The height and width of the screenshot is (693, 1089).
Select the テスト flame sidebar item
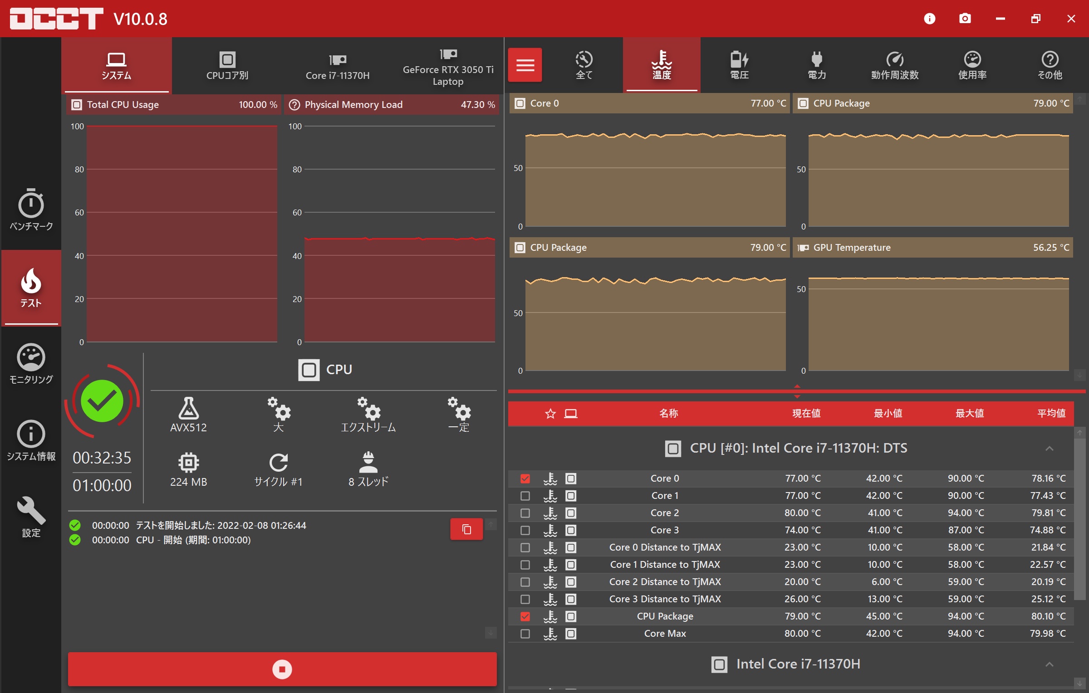(x=31, y=288)
